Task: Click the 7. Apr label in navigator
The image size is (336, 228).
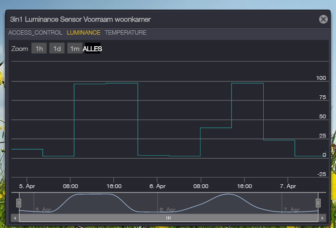Action: pyautogui.click(x=292, y=210)
